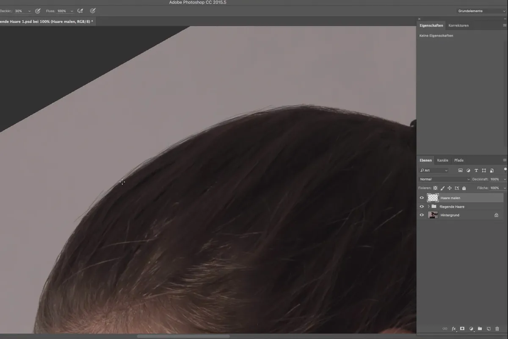Open the Fläche fill dropdown arrow
Viewport: 508px width, 339px height.
pos(505,188)
